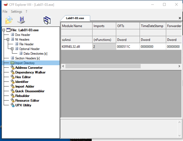
Task: Open the UPX Utility tool
Action: [x=23, y=105]
